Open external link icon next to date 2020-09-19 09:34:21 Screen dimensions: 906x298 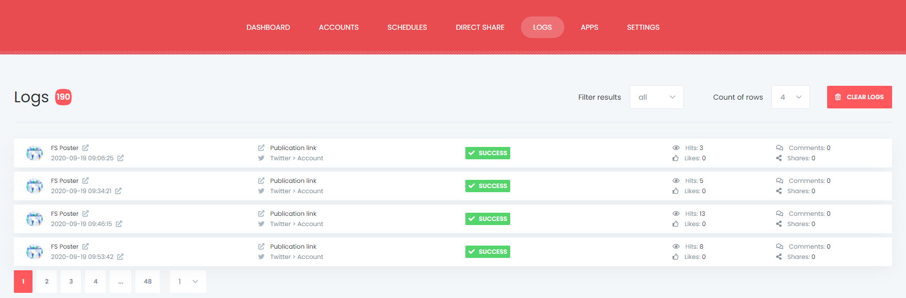118,191
